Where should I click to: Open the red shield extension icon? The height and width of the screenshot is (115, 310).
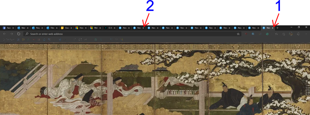point(246,34)
